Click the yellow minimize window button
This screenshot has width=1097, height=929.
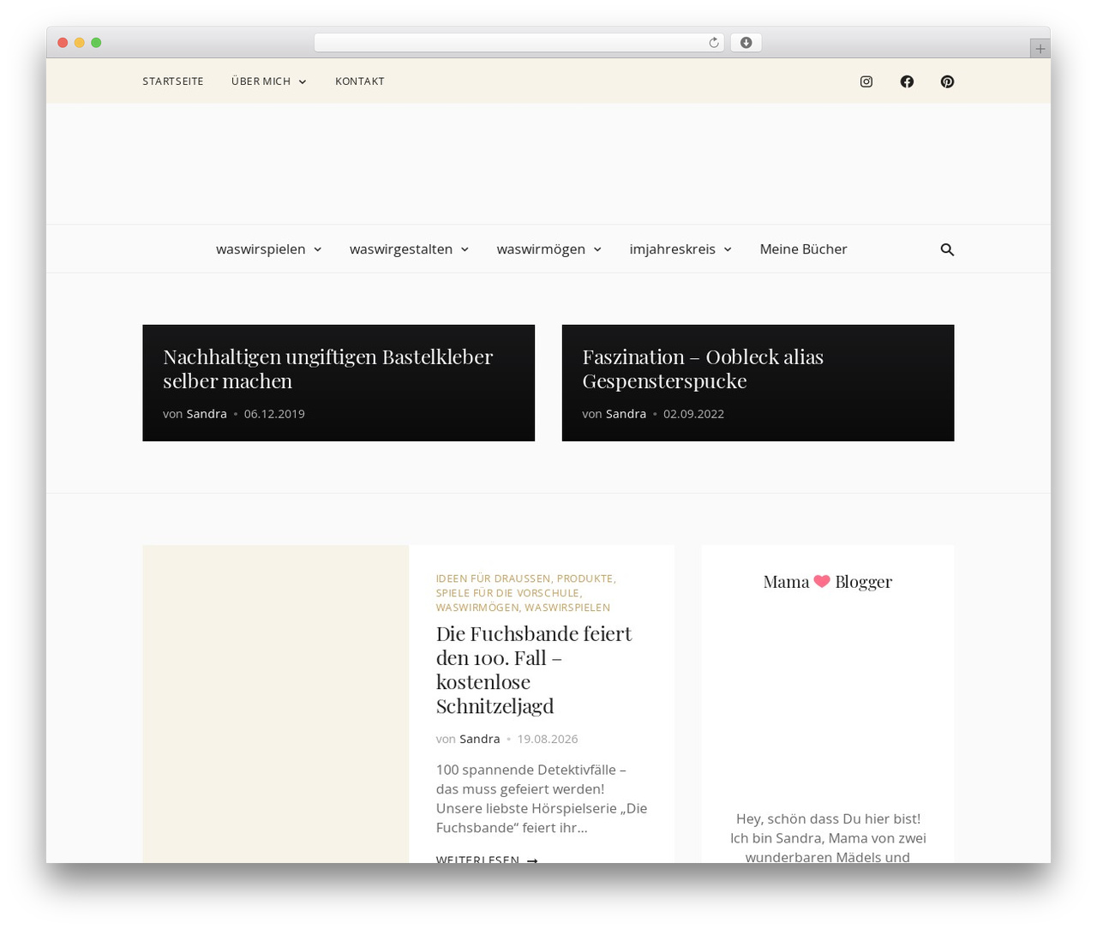79,43
